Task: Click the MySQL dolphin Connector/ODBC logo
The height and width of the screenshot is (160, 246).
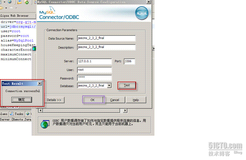Action: pos(59,13)
